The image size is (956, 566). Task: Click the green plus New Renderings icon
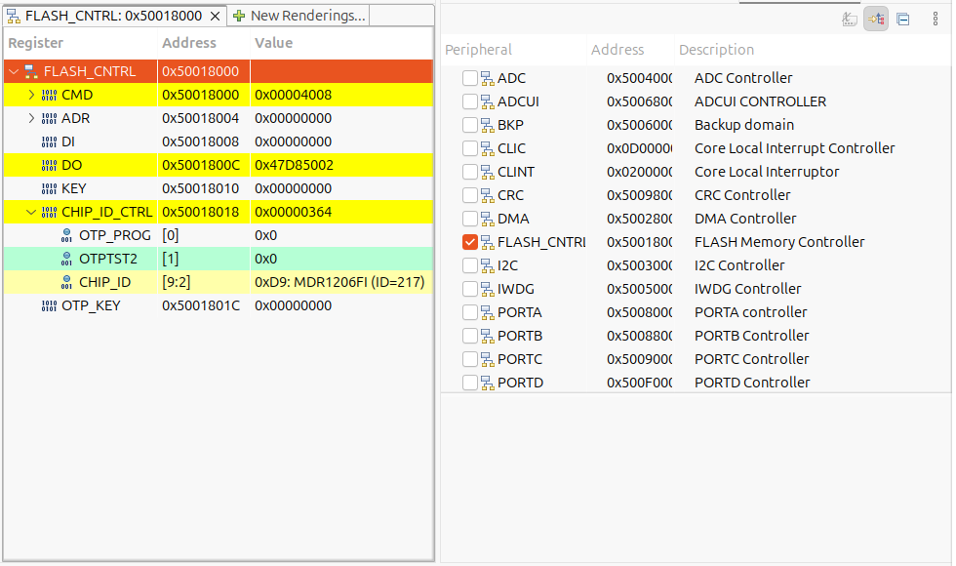click(x=239, y=16)
